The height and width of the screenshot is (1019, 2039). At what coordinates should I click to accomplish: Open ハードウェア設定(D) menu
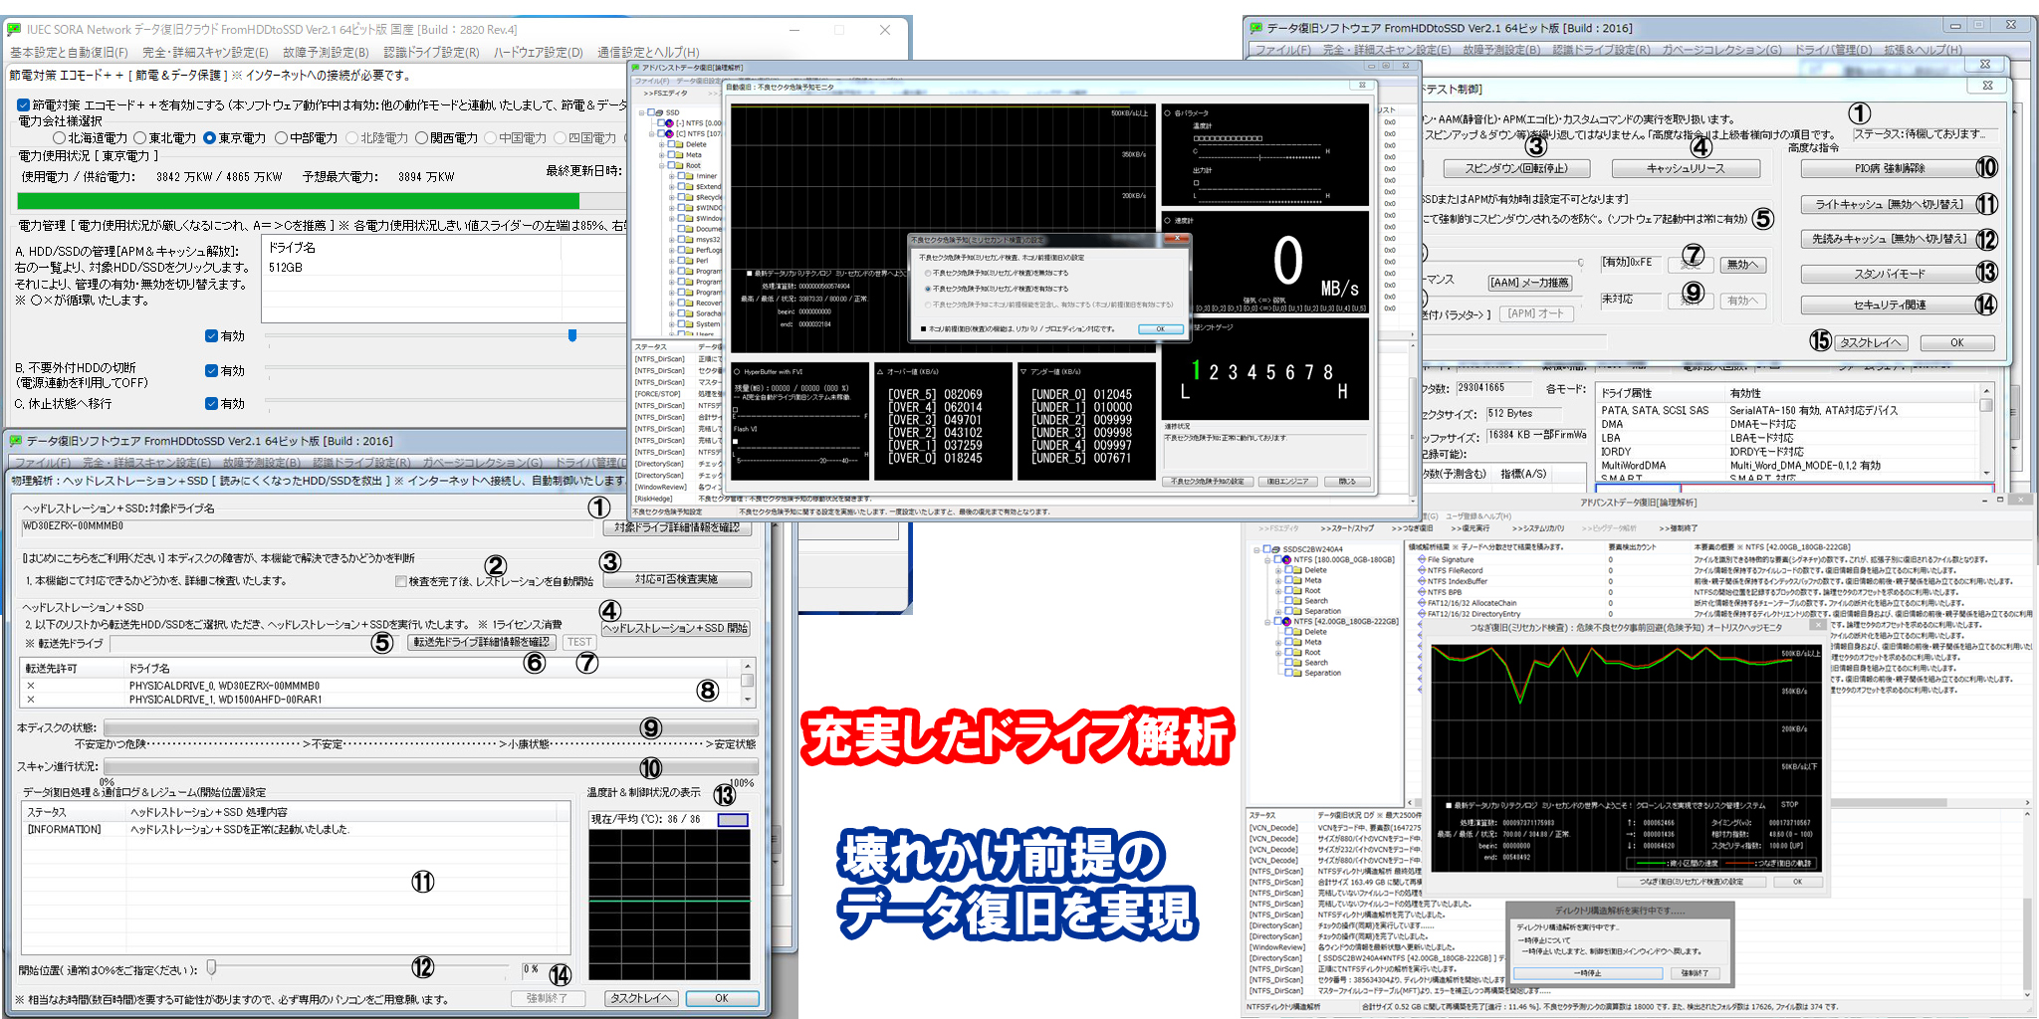click(x=539, y=53)
